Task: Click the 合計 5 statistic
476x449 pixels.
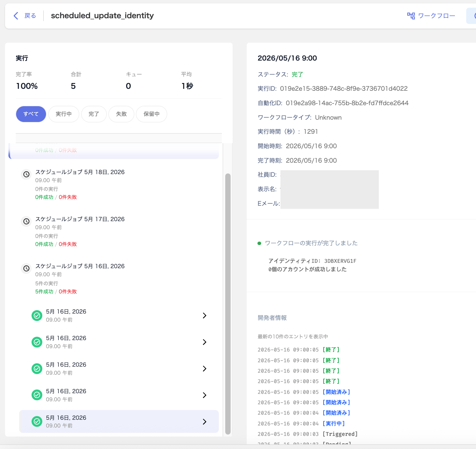Action: (x=76, y=81)
